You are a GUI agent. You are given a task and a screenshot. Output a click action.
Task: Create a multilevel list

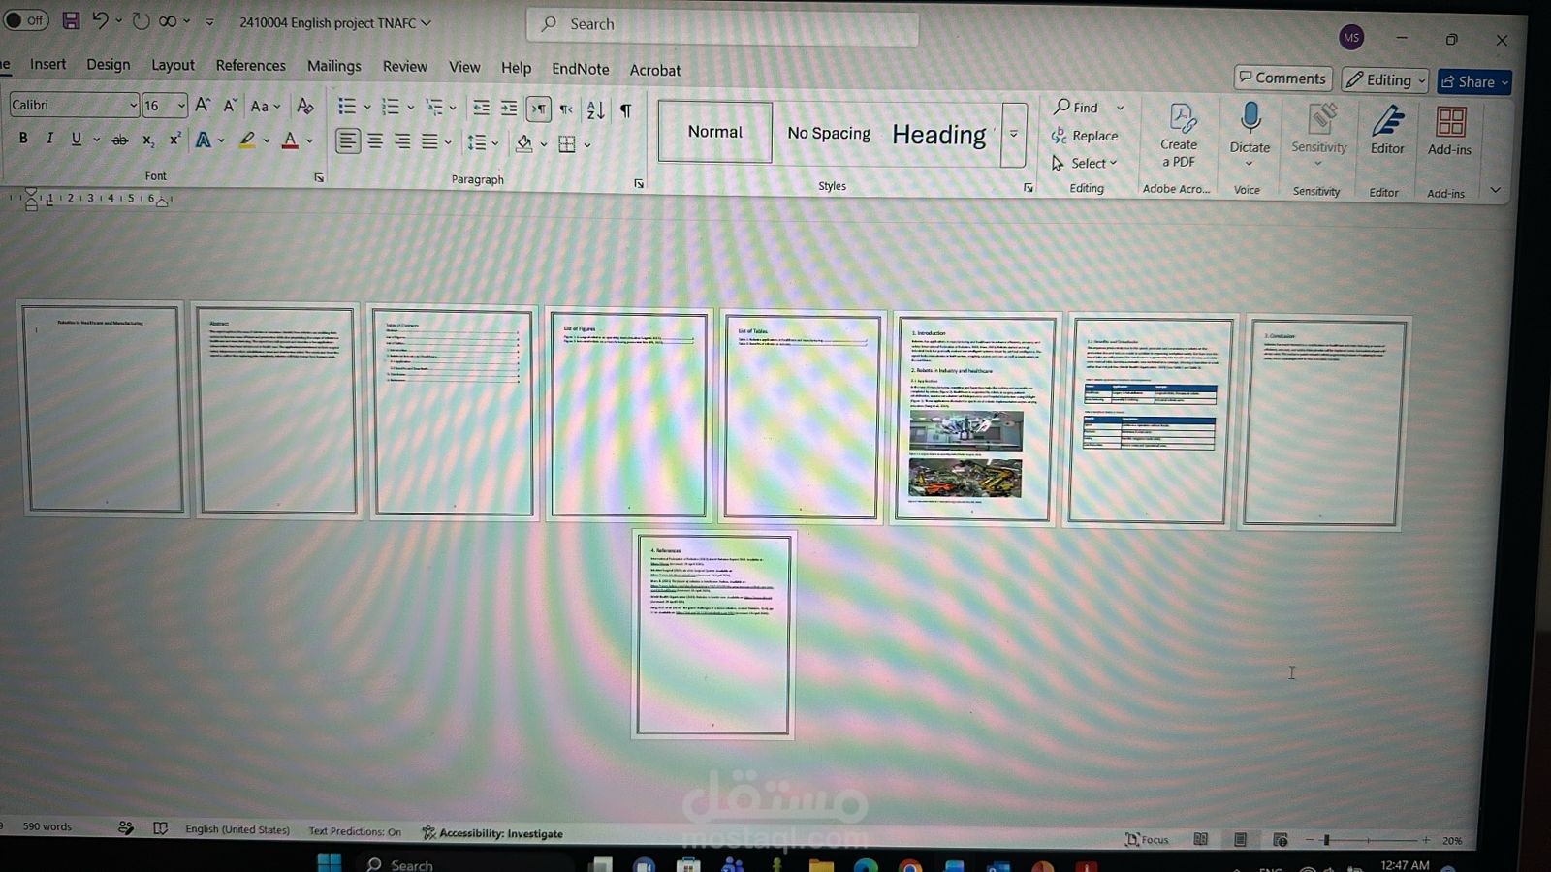[x=434, y=108]
